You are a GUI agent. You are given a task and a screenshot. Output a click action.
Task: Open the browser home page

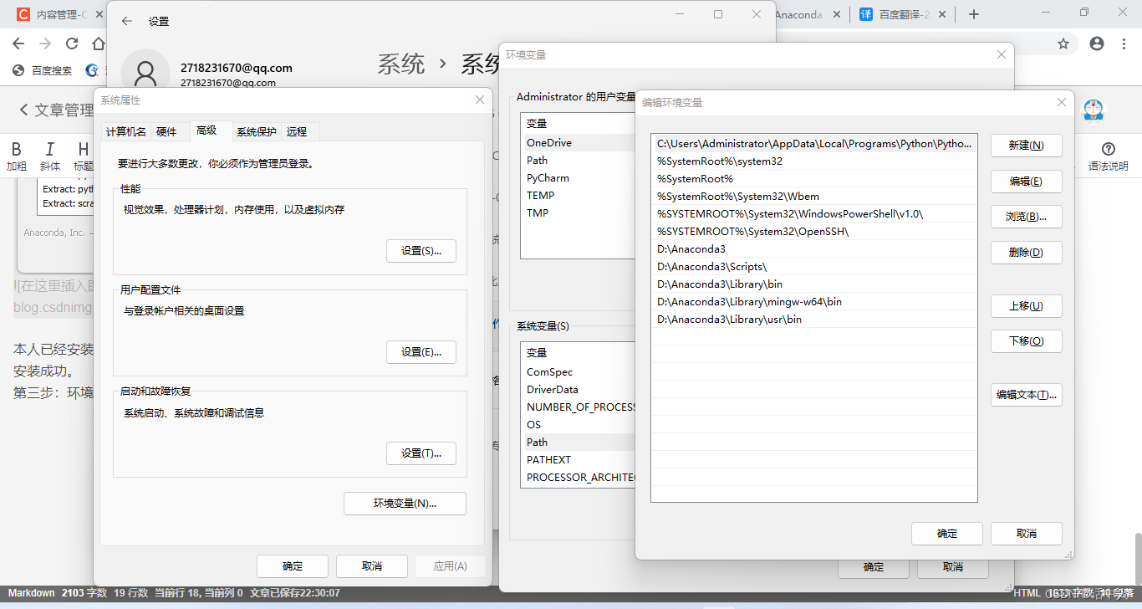click(x=99, y=43)
